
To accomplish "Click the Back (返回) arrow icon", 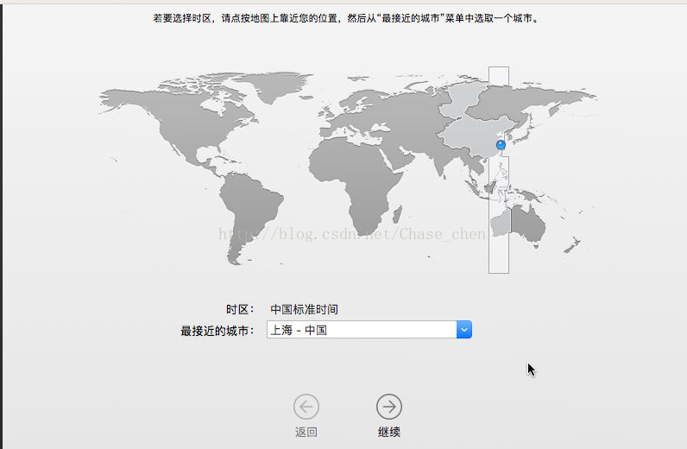I will click(306, 407).
